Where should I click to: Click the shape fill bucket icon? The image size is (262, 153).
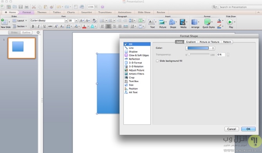point(219,21)
